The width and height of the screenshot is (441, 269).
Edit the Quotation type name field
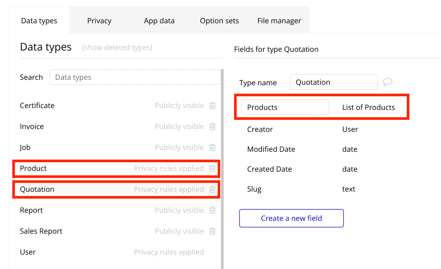pos(333,82)
